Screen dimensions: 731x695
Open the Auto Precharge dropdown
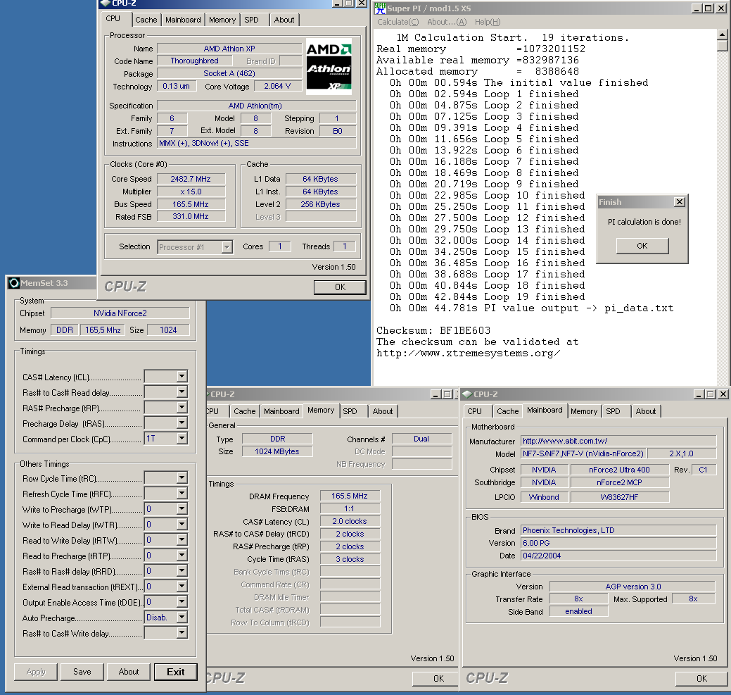tap(182, 617)
